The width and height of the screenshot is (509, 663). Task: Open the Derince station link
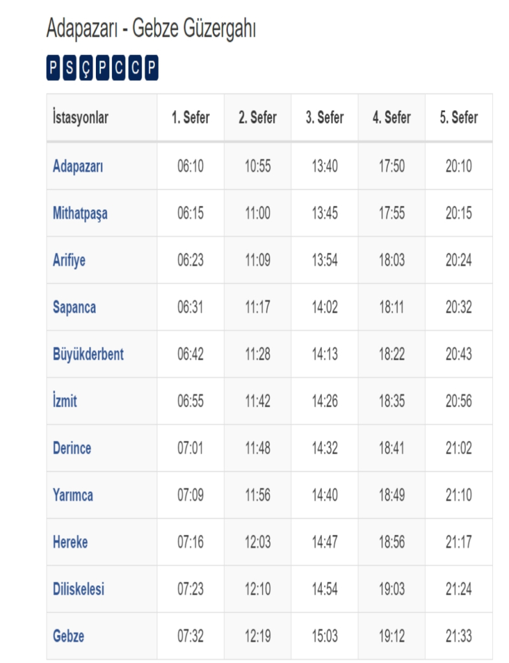point(72,448)
